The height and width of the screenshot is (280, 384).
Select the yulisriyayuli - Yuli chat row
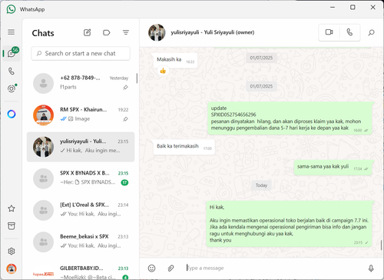pos(81,147)
